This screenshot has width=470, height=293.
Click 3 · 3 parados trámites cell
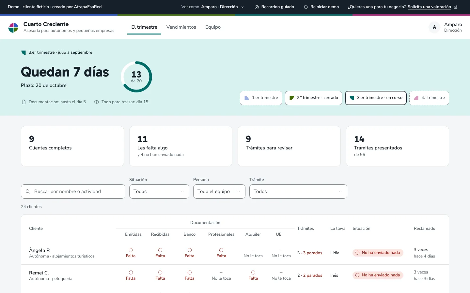(x=310, y=253)
